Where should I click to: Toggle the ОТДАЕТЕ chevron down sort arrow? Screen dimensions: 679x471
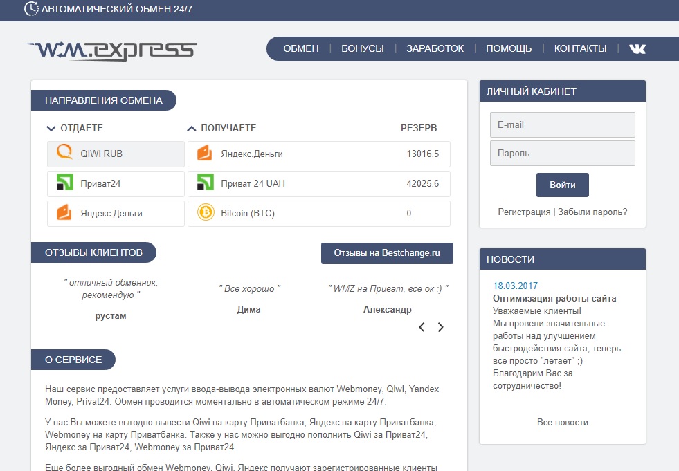pos(51,128)
